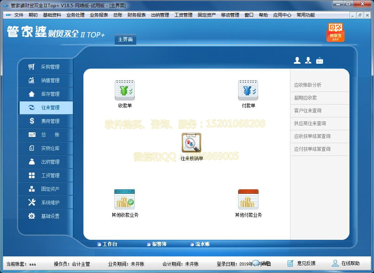
Task: Open 客户往来查询 in the right panel
Action: click(x=319, y=110)
